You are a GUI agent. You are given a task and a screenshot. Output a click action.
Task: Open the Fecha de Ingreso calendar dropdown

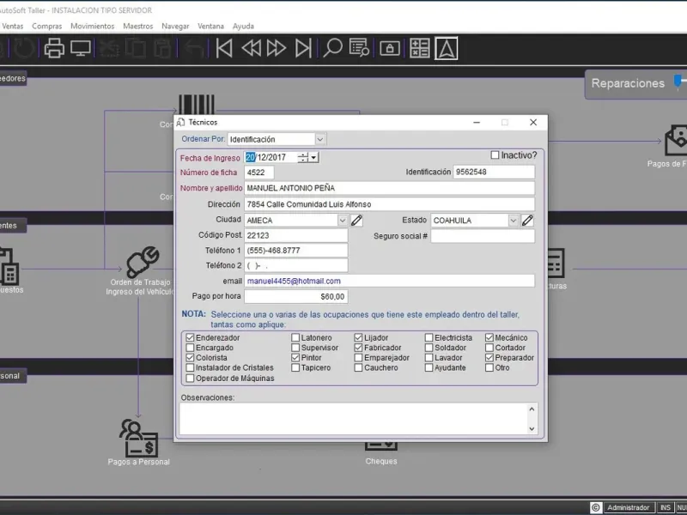313,157
